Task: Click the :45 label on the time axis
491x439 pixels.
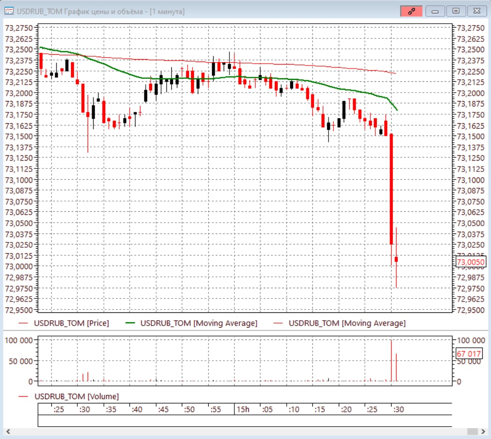Action: click(163, 409)
